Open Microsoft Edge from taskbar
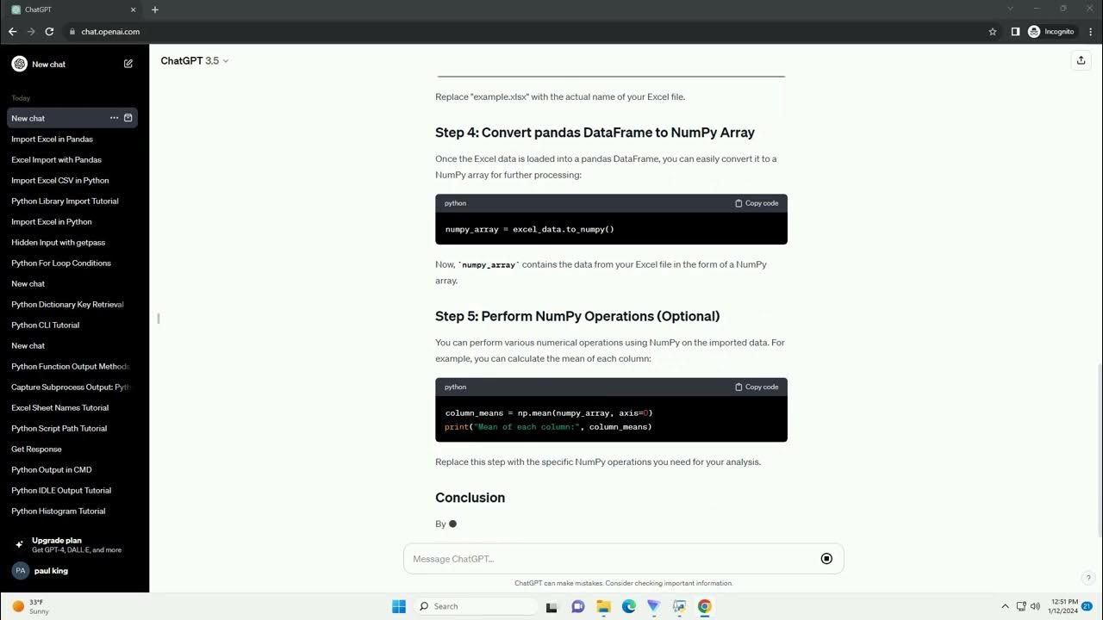The image size is (1103, 620). (x=629, y=606)
